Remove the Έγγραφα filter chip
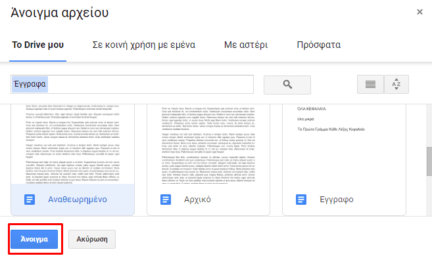This screenshot has width=432, height=256. tap(30, 84)
